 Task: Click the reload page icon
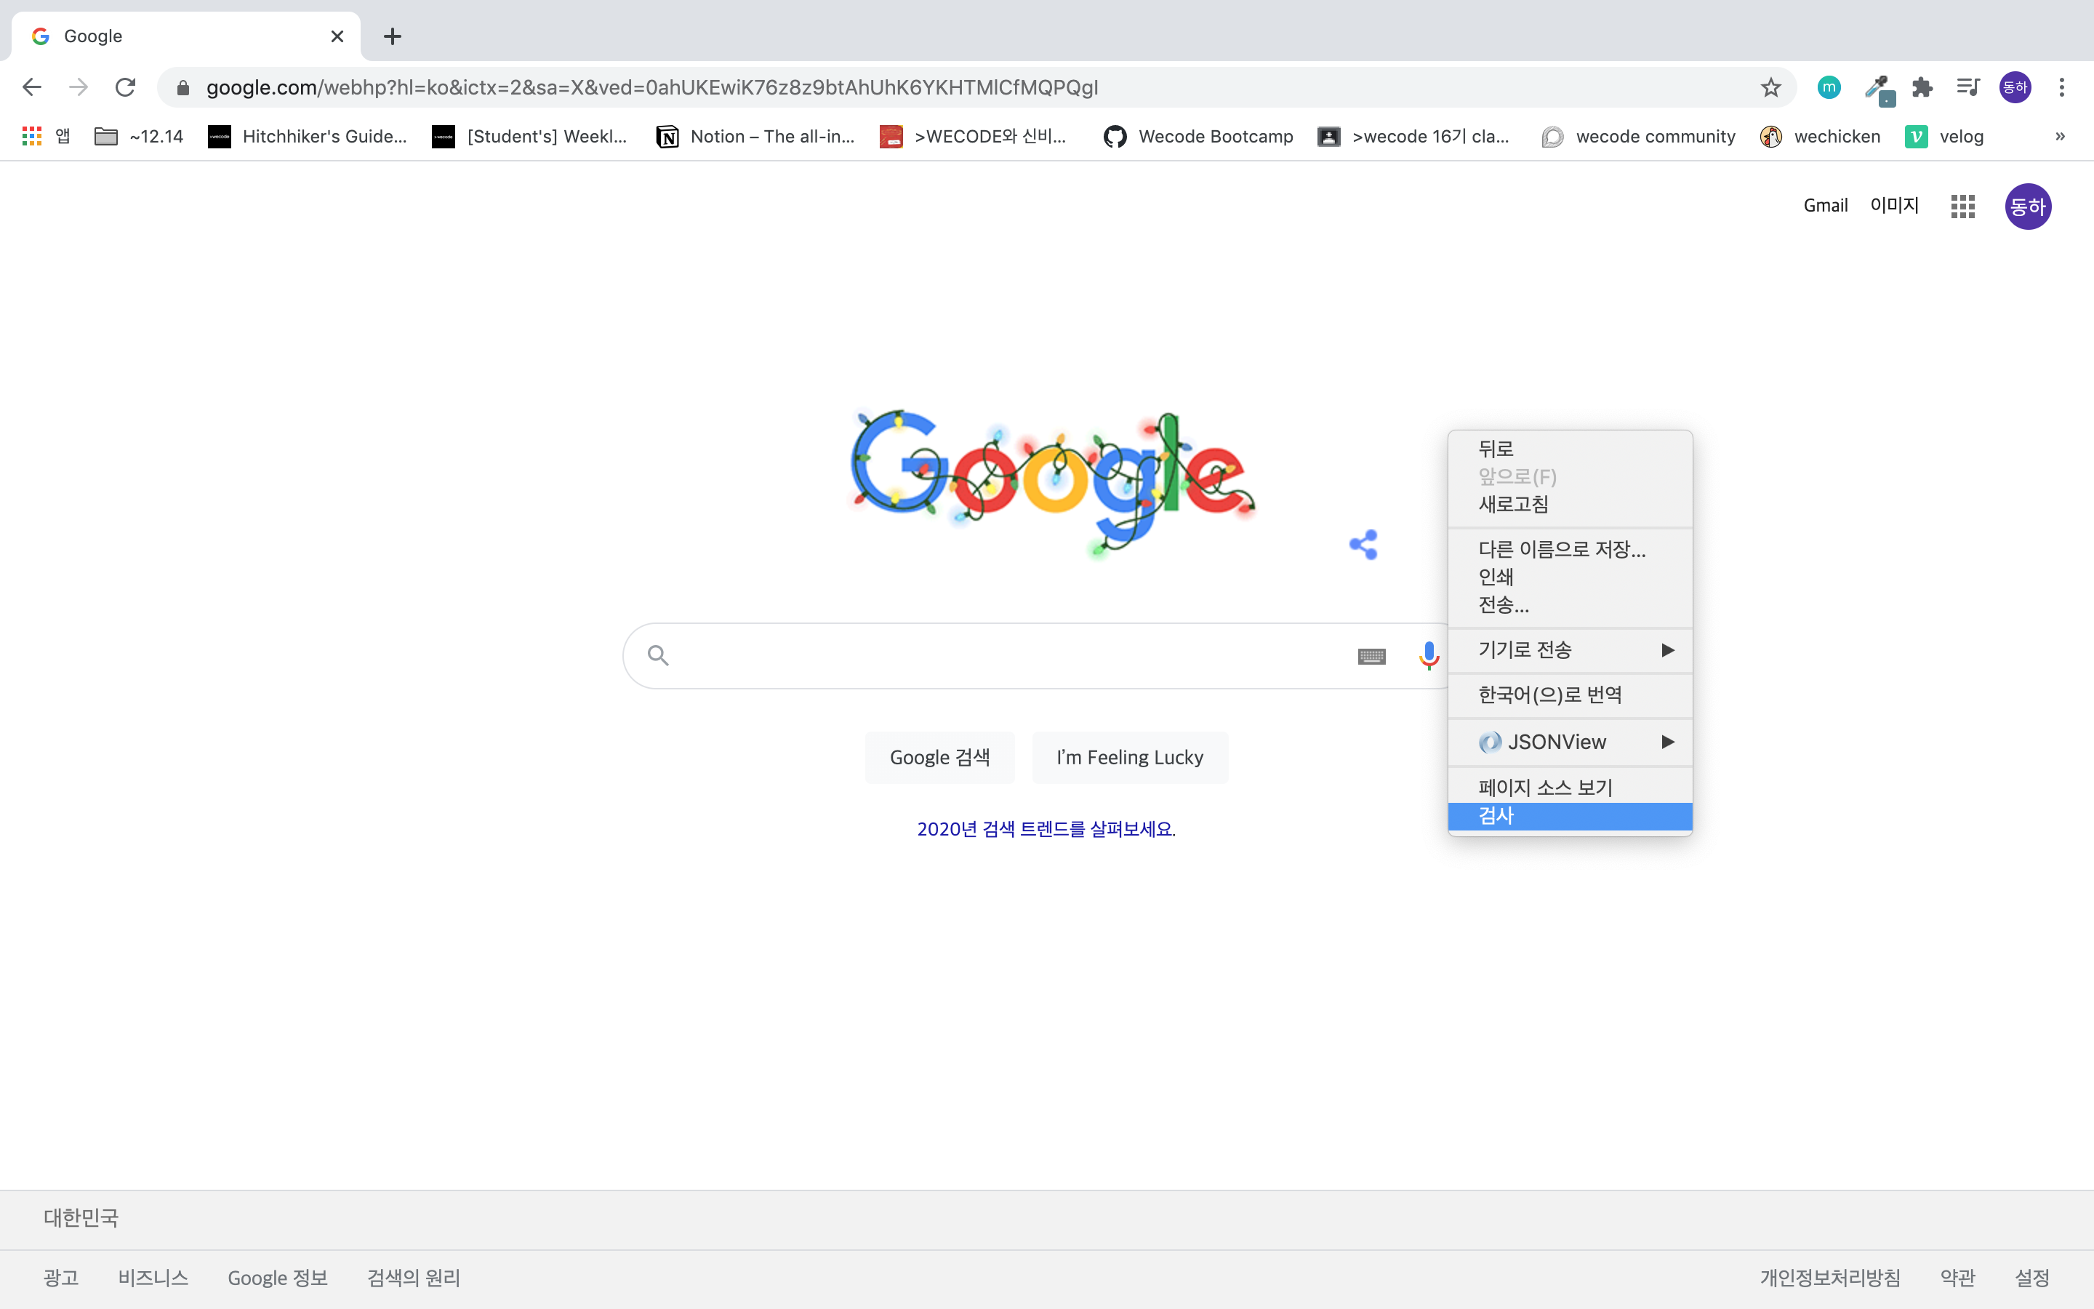126,87
